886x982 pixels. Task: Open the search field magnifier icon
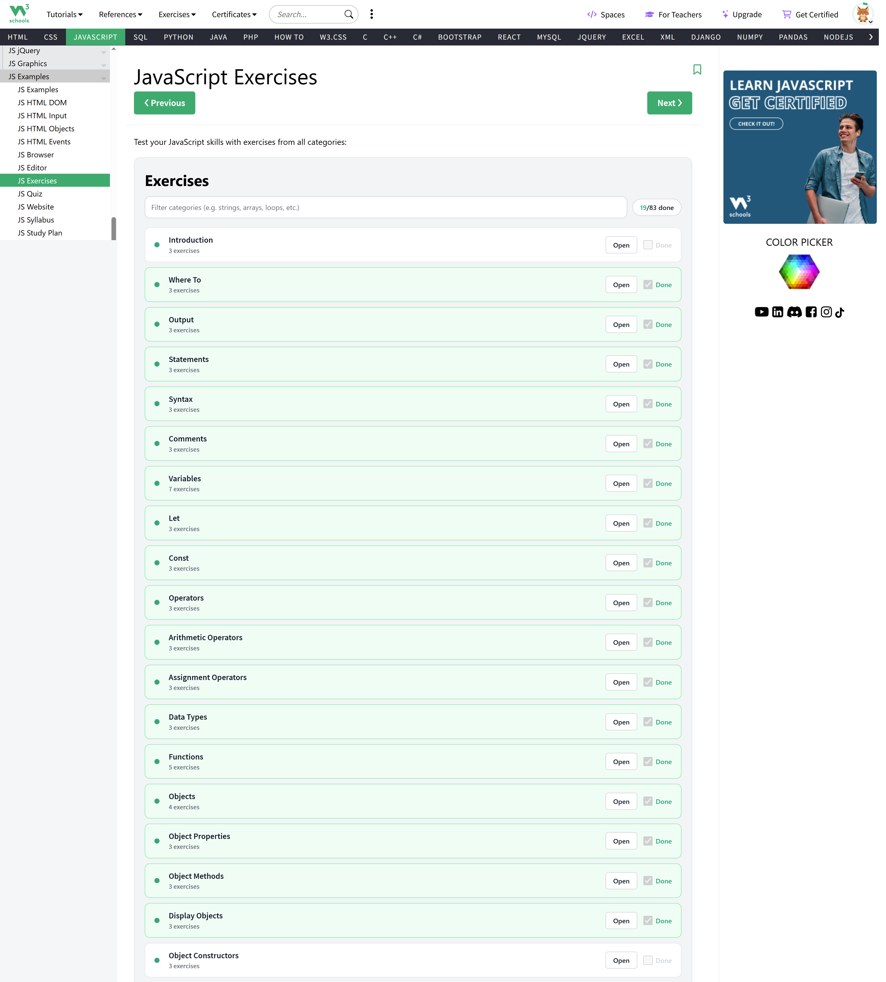(x=349, y=14)
